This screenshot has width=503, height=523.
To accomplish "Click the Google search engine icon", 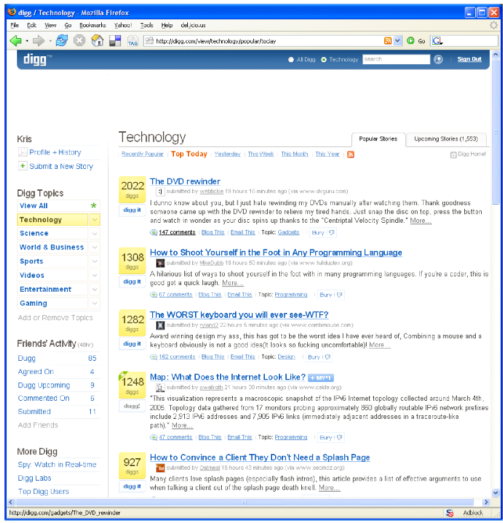I will [x=437, y=41].
